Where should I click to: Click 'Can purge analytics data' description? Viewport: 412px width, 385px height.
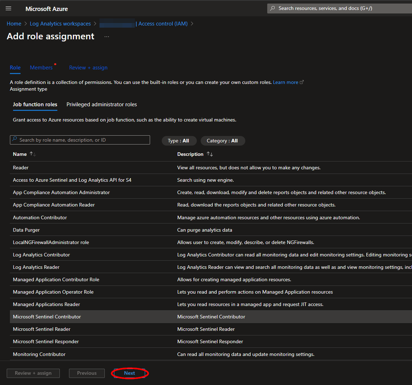[x=205, y=230]
